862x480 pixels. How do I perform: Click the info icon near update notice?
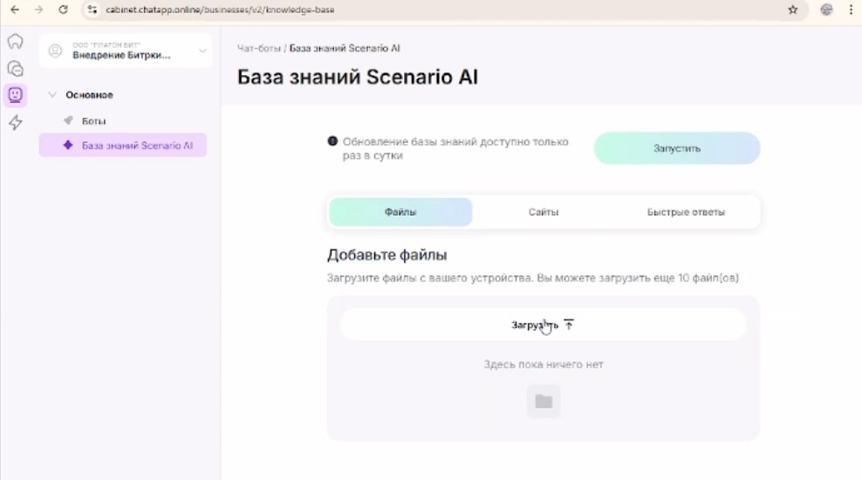[332, 141]
